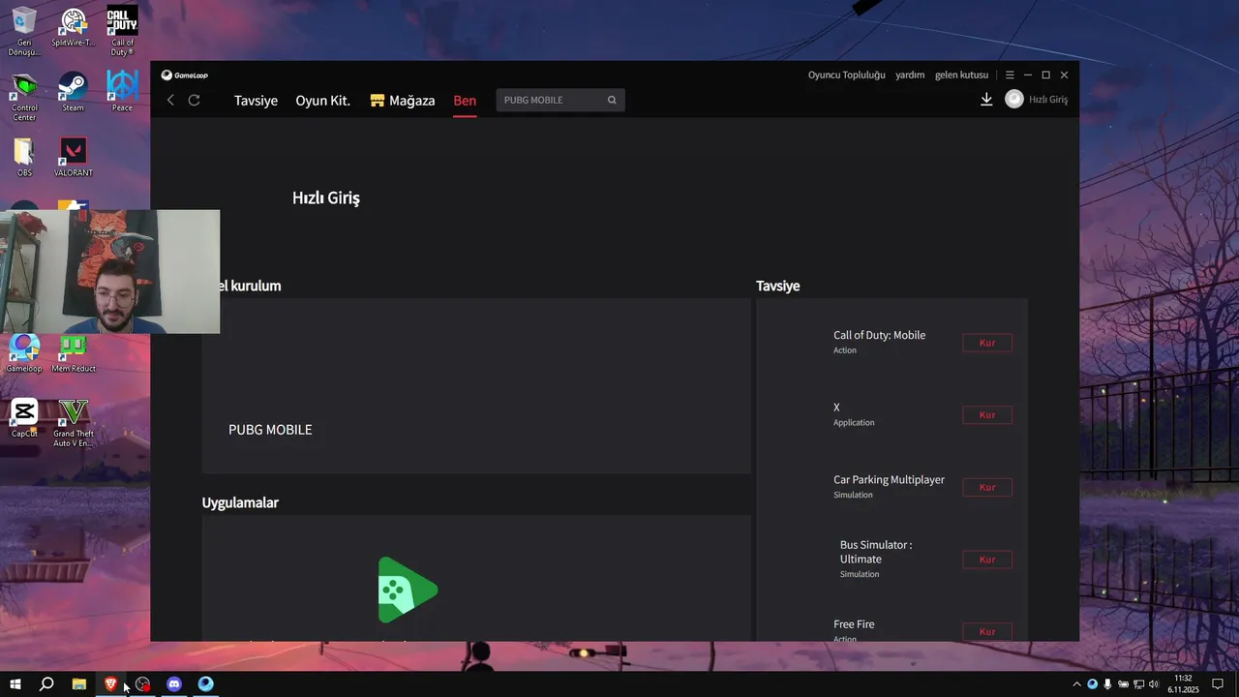Install Bus Simulator : Ultimate with Kur
The height and width of the screenshot is (697, 1239).
click(987, 560)
